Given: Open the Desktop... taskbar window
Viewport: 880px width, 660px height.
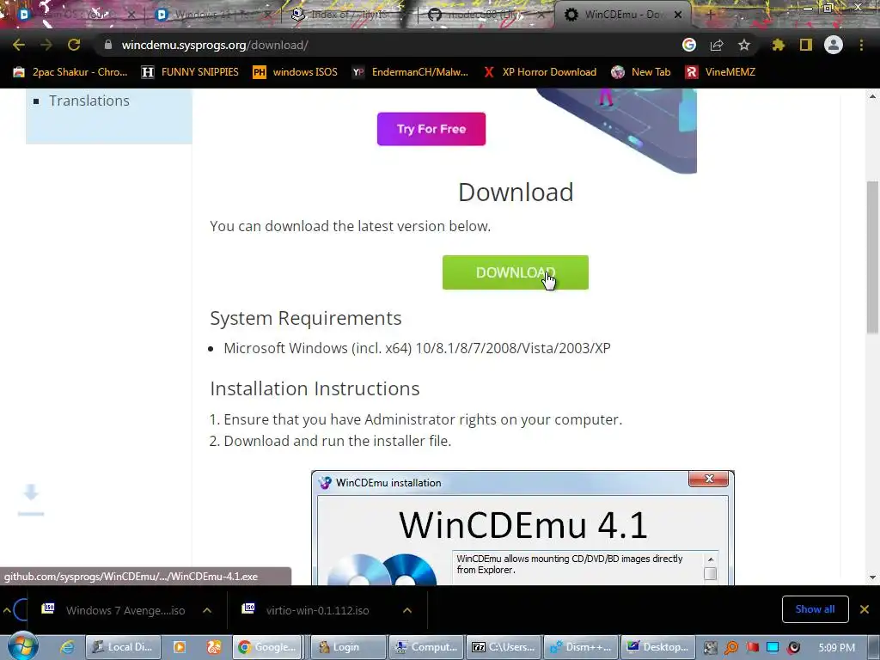Looking at the screenshot, I should 657,647.
